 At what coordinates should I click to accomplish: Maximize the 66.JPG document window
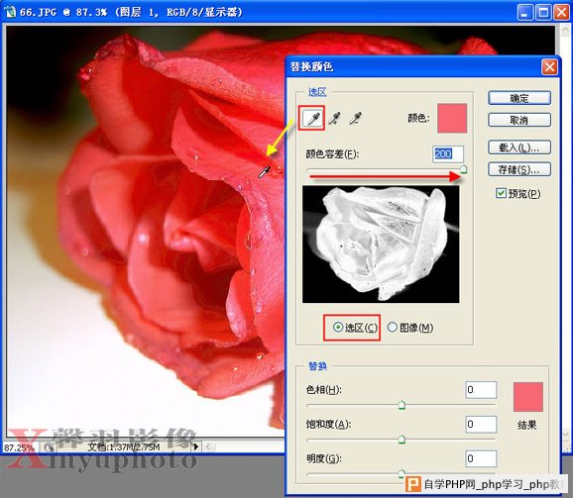543,12
